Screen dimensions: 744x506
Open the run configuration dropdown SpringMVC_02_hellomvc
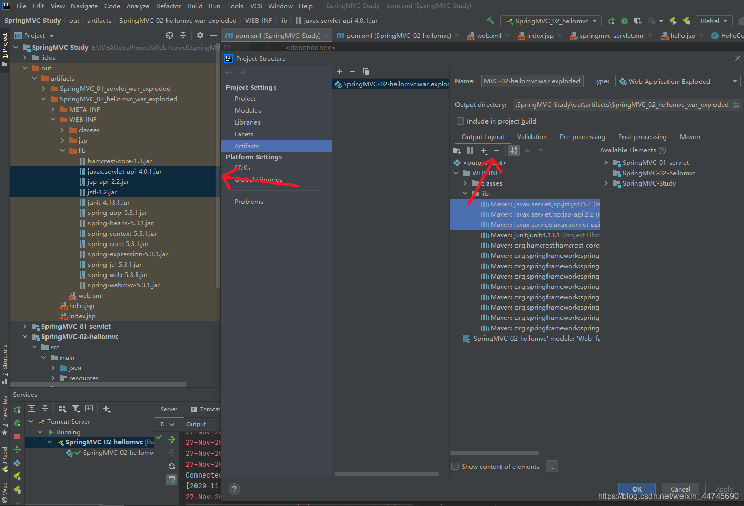pos(551,21)
